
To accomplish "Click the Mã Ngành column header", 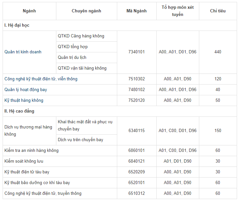I will 136,11.
